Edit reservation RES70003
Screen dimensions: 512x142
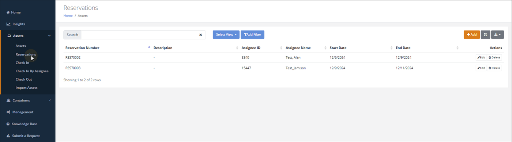481,68
